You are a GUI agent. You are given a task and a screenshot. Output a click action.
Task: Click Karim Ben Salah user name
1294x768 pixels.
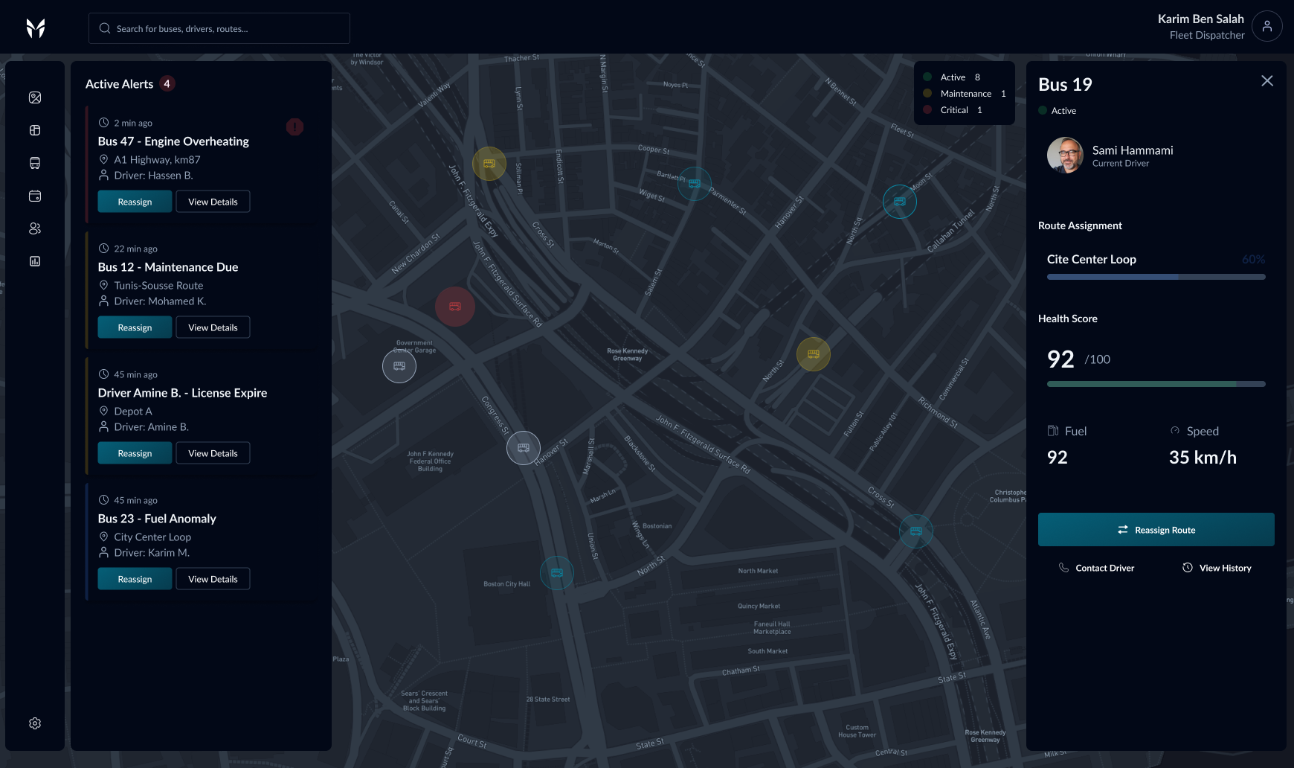coord(1200,19)
